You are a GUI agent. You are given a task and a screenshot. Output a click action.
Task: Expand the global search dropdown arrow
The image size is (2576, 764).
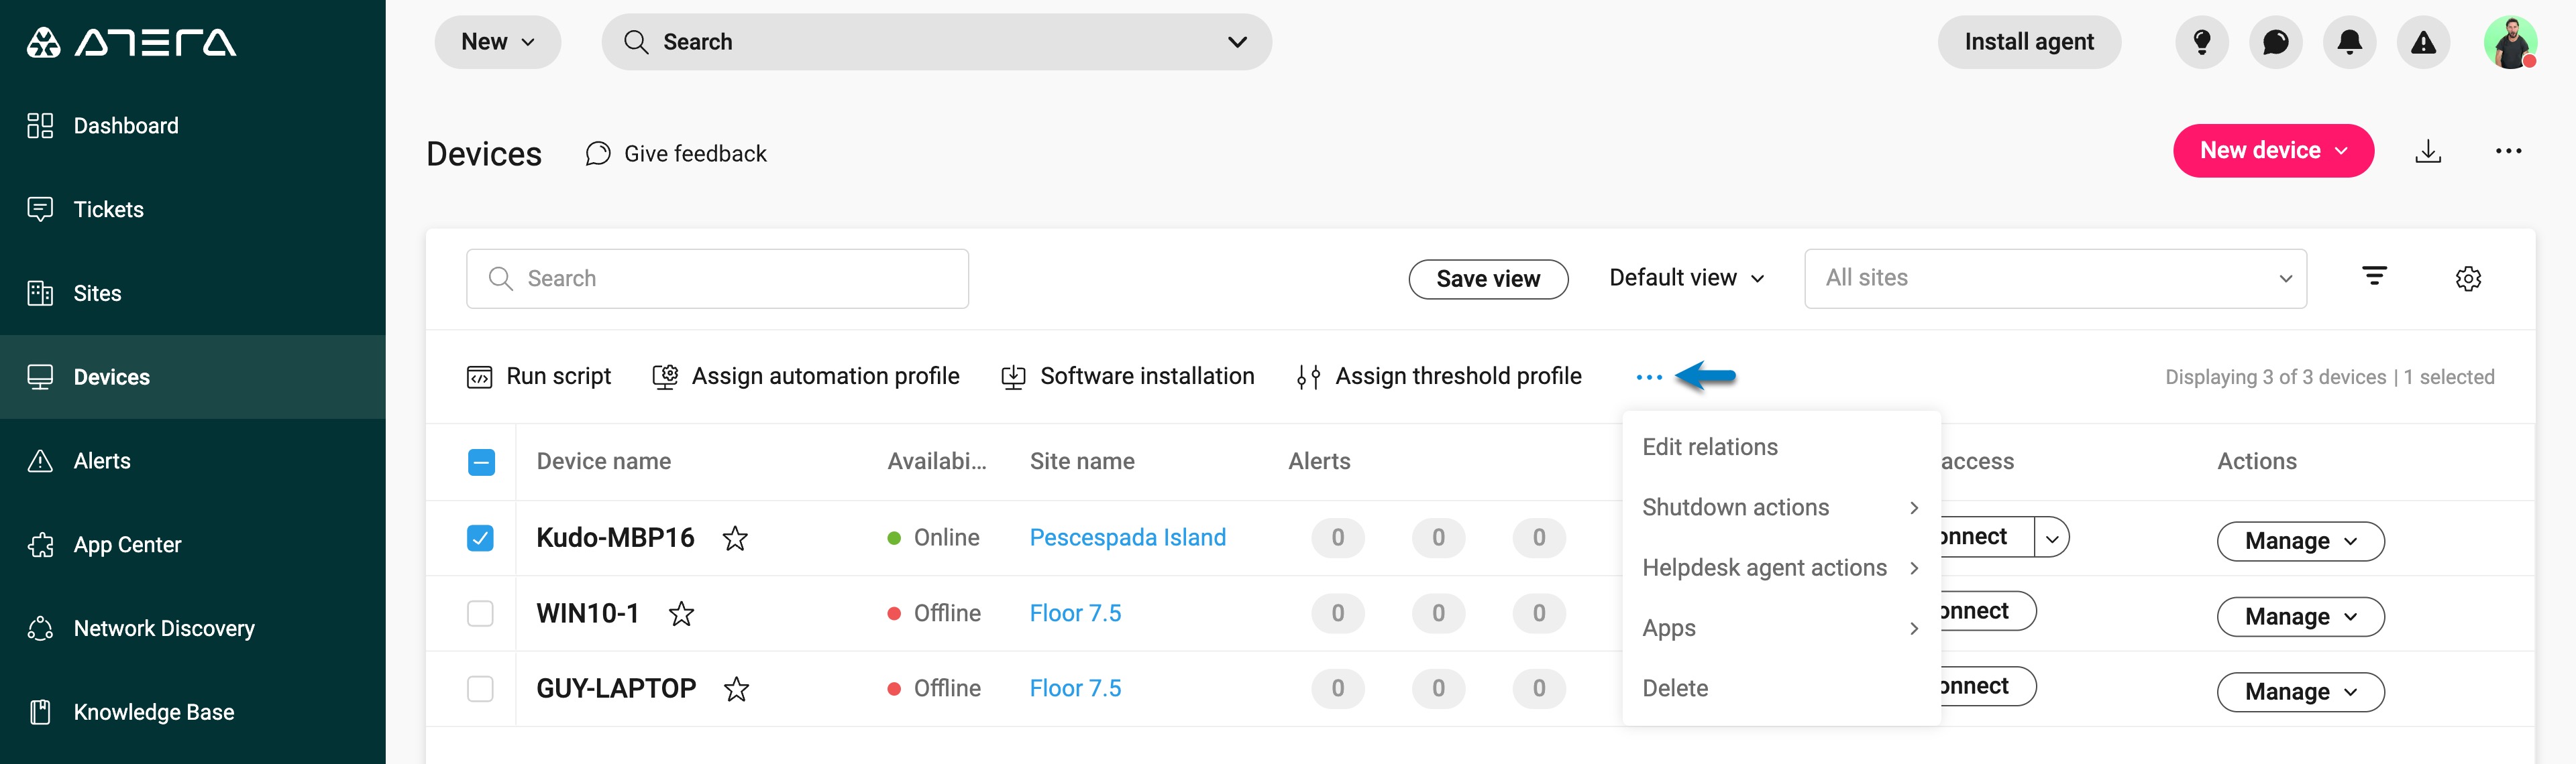pyautogui.click(x=1237, y=42)
